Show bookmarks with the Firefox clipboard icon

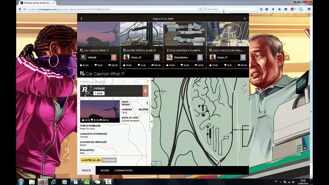(267, 9)
